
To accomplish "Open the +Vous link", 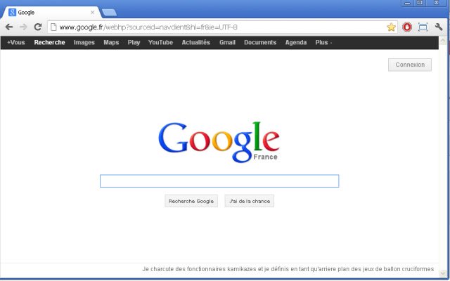I will [x=16, y=42].
